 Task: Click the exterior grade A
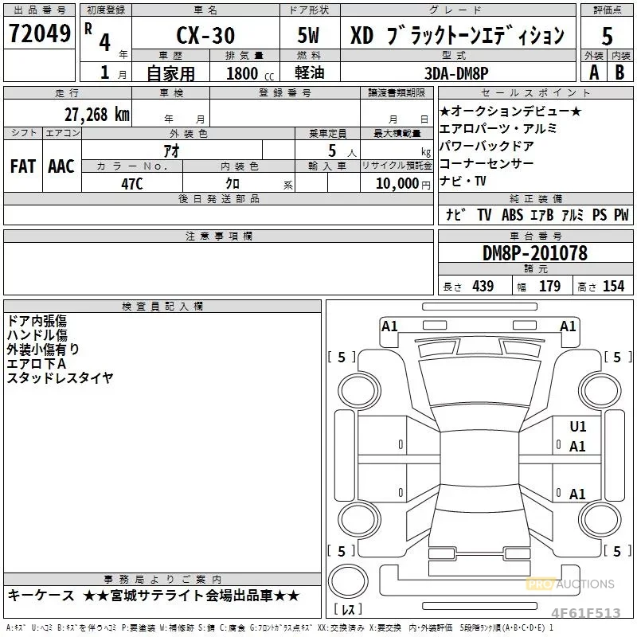(594, 72)
